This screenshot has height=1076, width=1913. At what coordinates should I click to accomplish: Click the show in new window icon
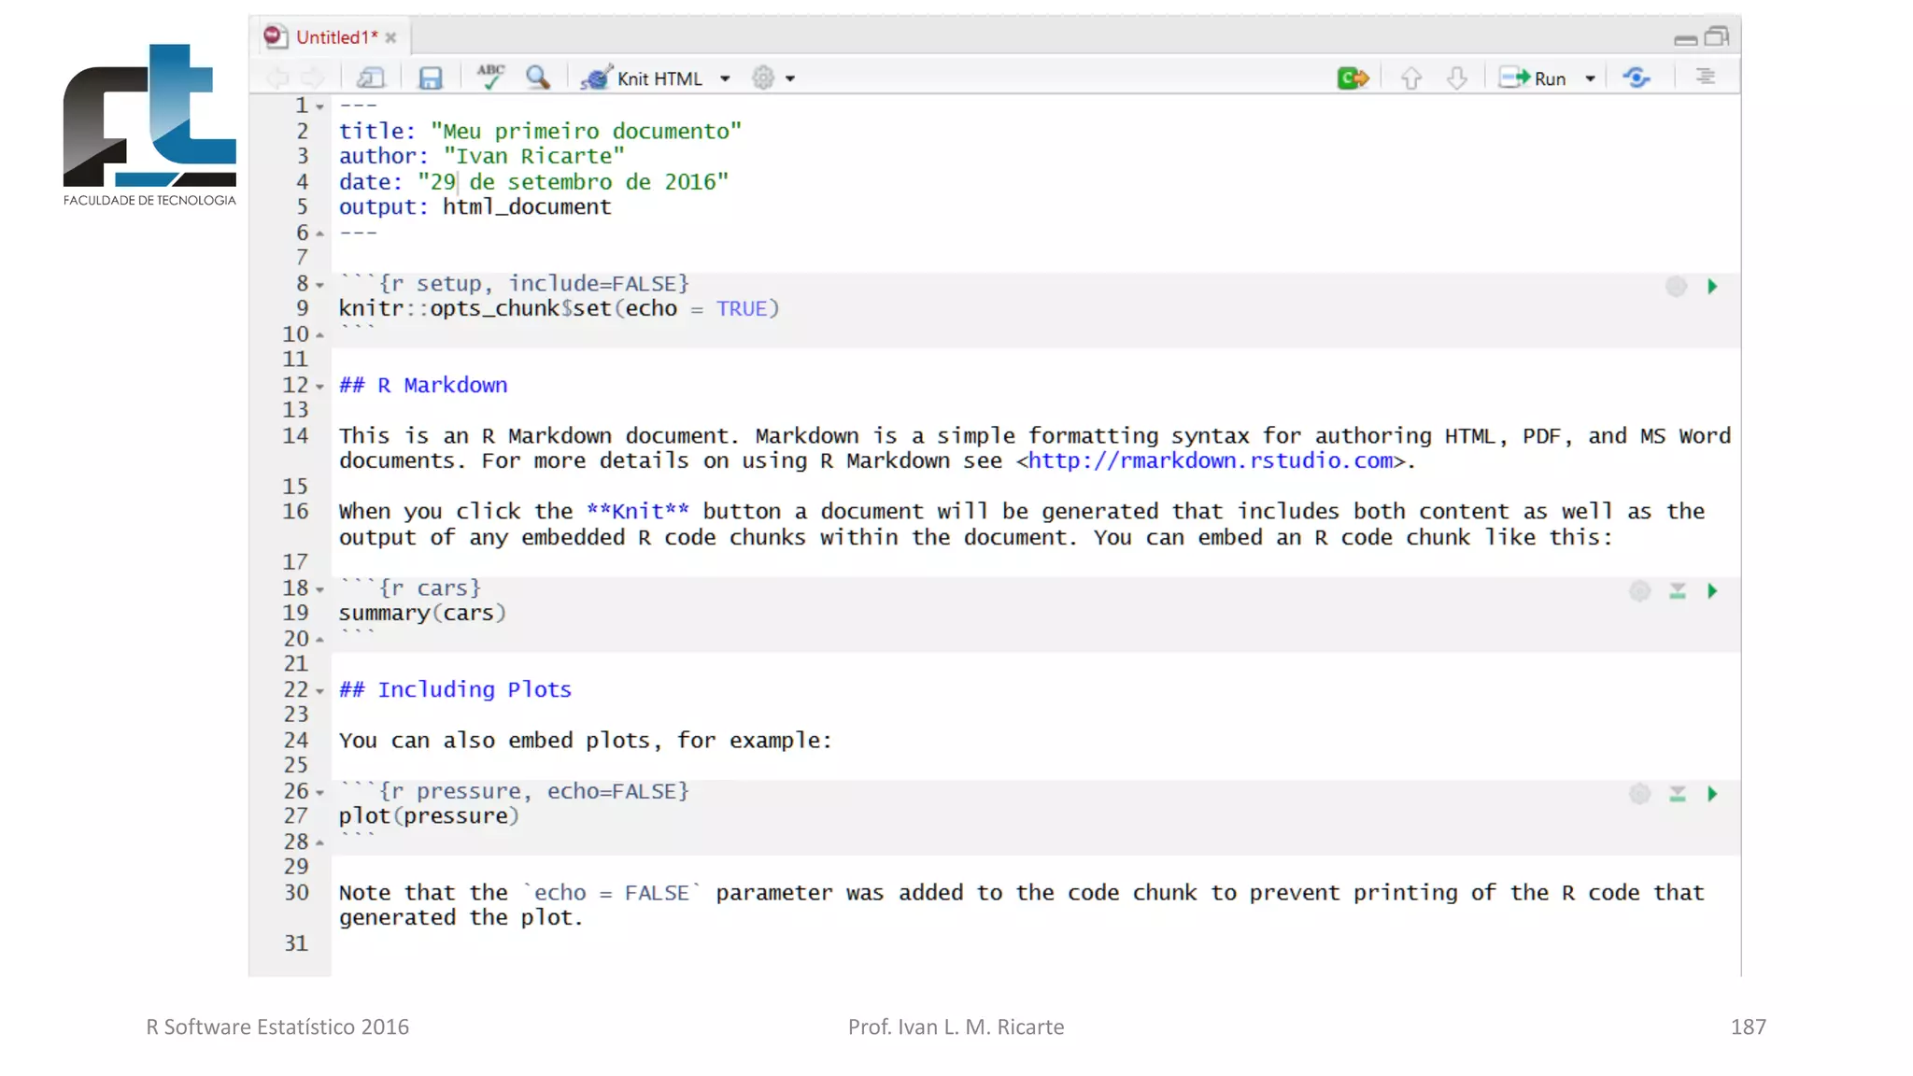point(371,78)
